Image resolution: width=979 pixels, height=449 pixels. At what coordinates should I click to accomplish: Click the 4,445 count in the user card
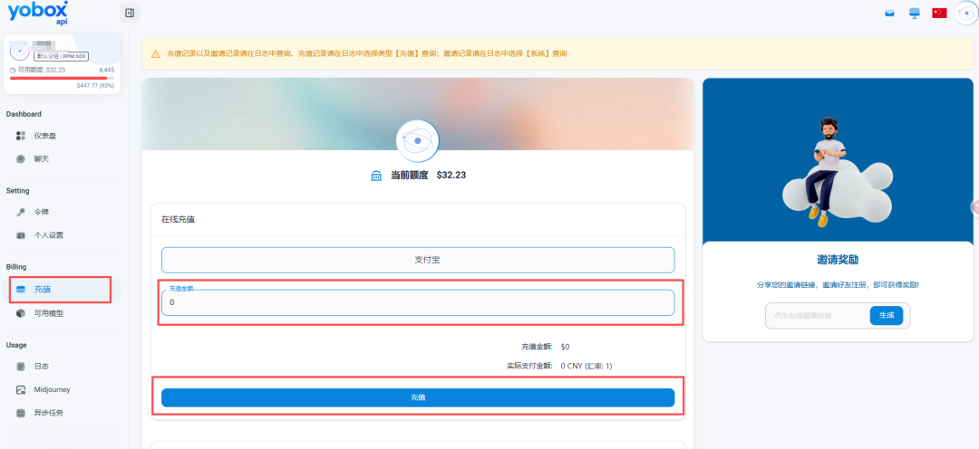pos(106,70)
